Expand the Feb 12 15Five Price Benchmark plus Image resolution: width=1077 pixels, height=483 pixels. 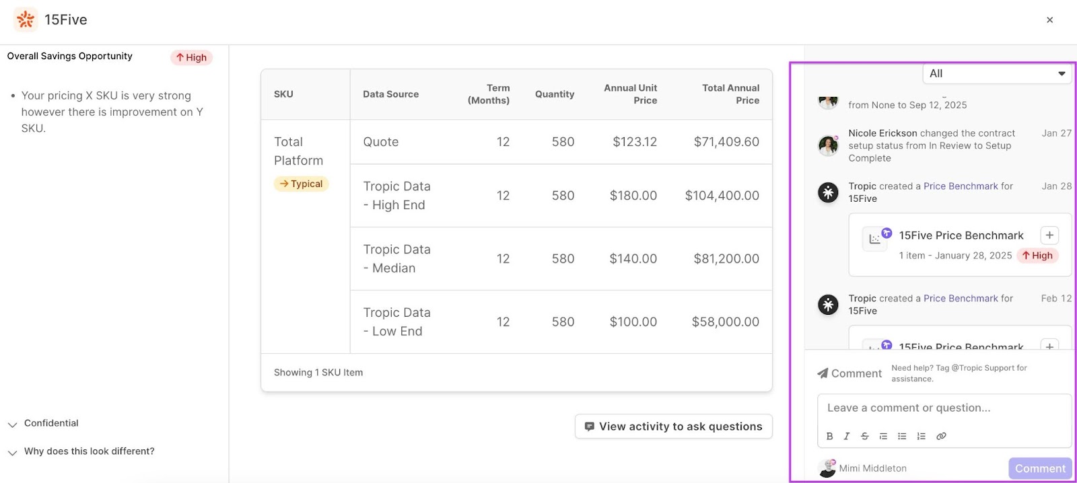click(1049, 345)
